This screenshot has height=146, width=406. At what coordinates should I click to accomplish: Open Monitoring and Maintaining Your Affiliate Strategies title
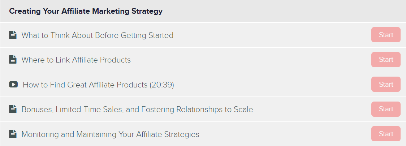pyautogui.click(x=110, y=134)
